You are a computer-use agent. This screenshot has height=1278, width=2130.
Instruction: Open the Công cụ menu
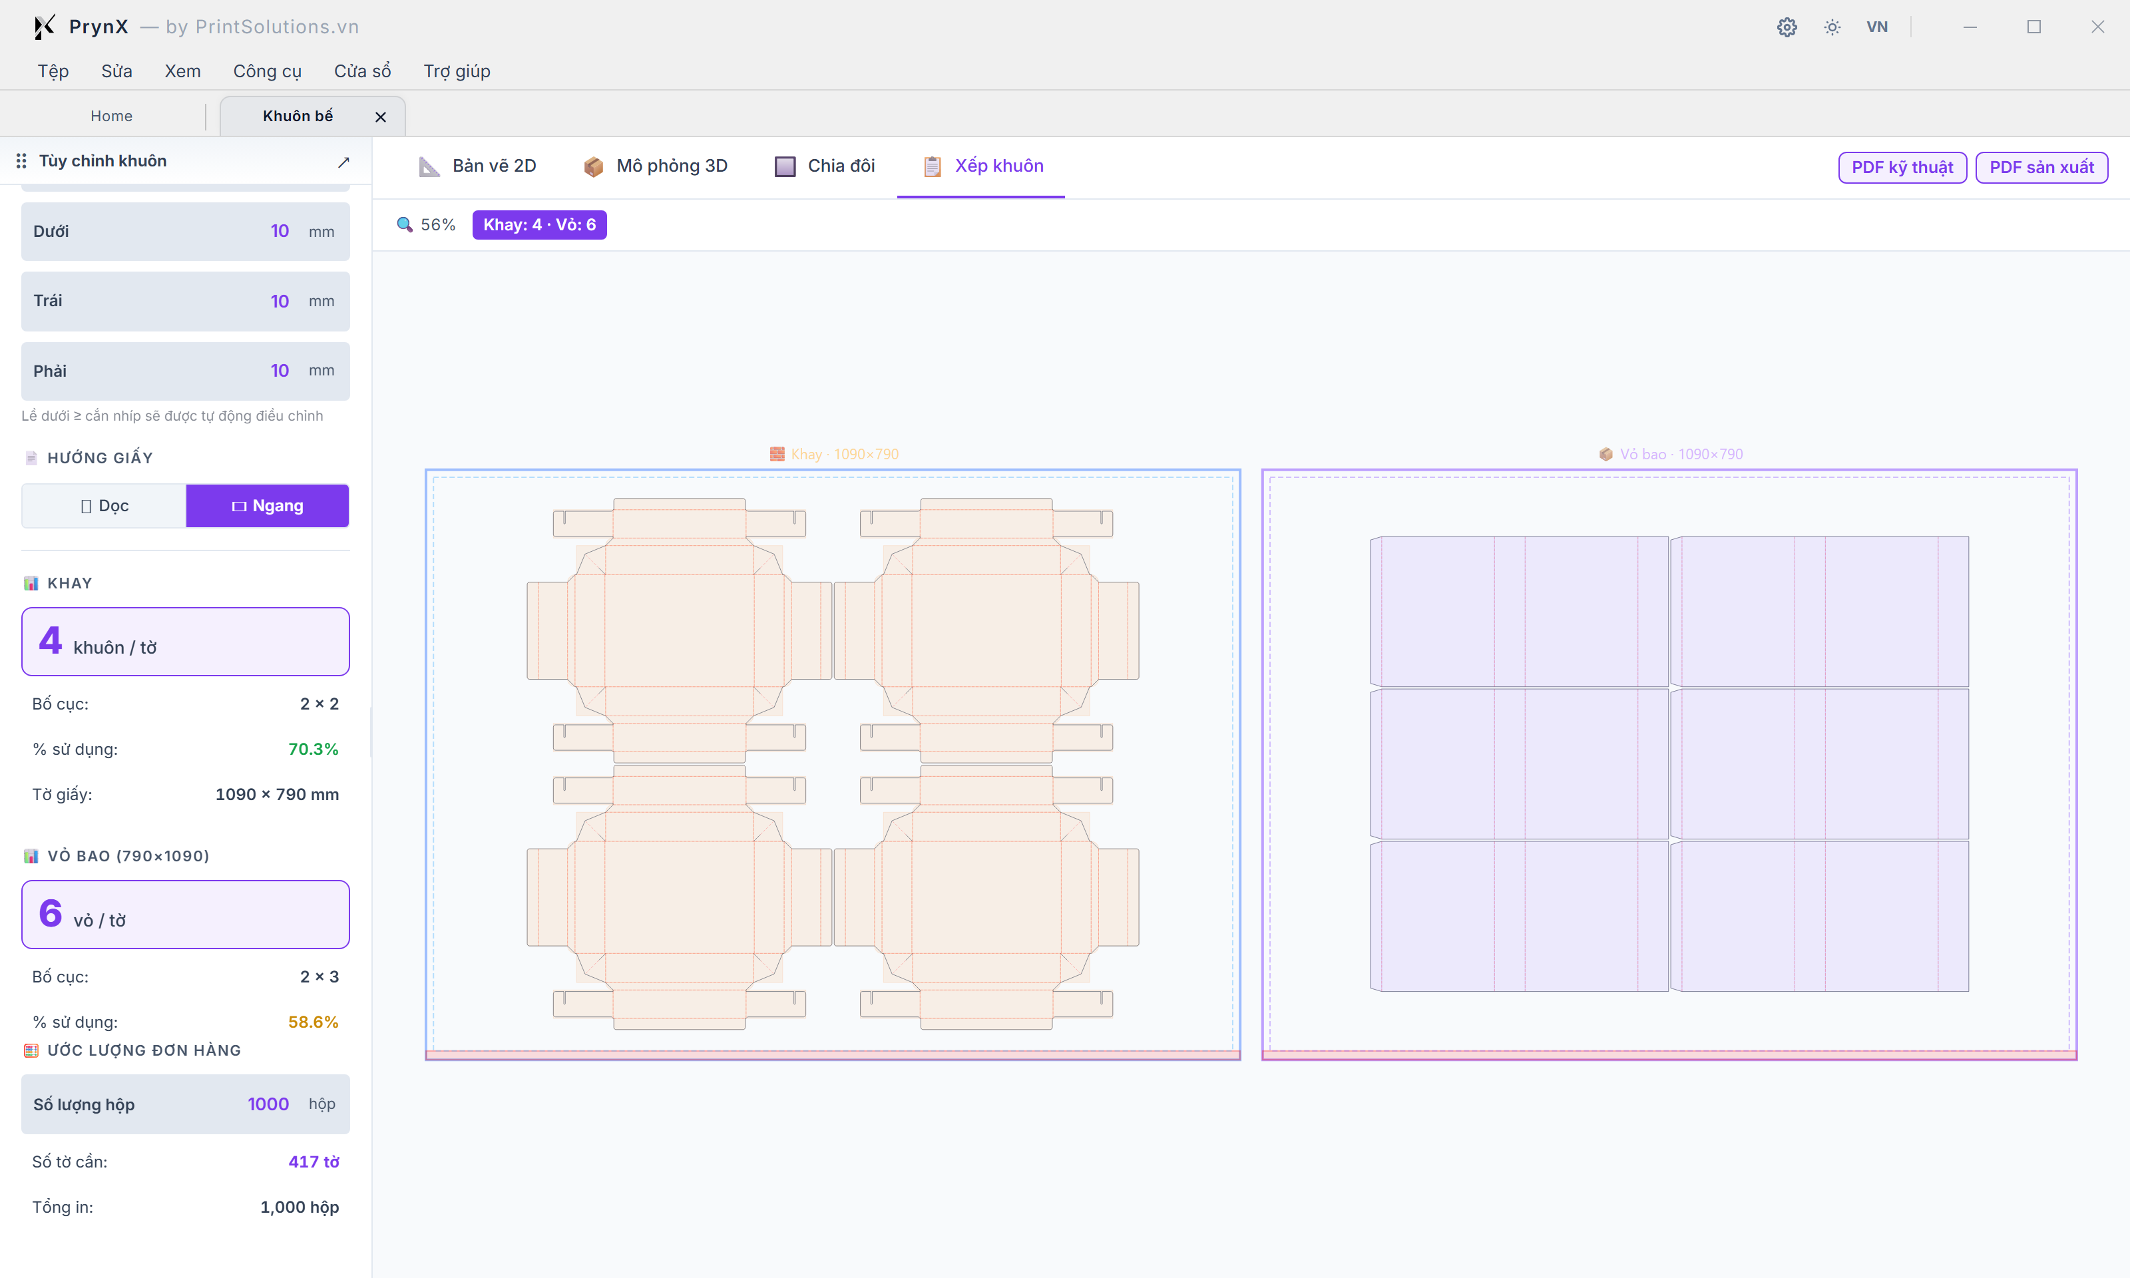[x=267, y=71]
